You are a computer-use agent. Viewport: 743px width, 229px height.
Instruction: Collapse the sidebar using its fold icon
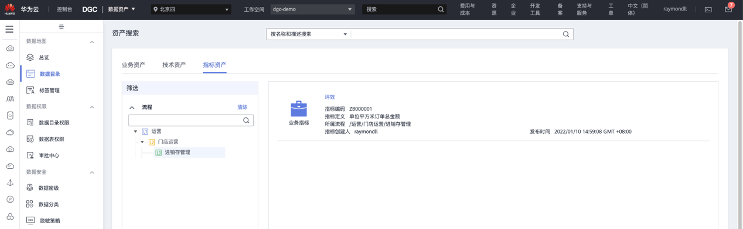62,27
